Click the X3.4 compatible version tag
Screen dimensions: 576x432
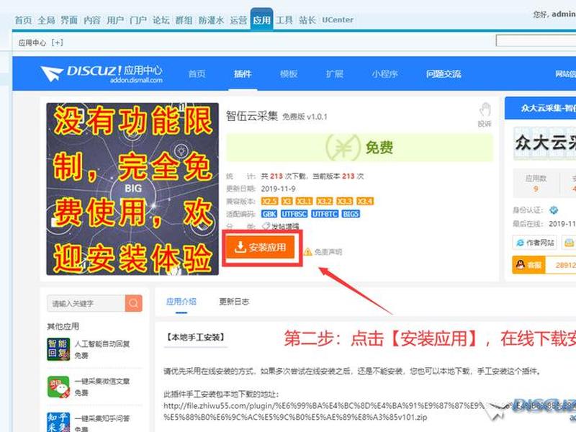(365, 202)
